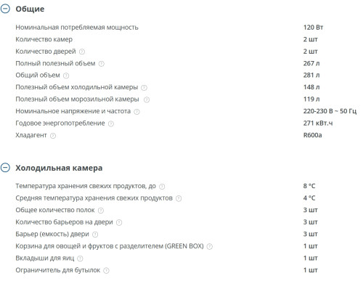Show tooltip for Количество барьеров на двери
Viewport: 363px width, 284px height.
click(x=119, y=222)
